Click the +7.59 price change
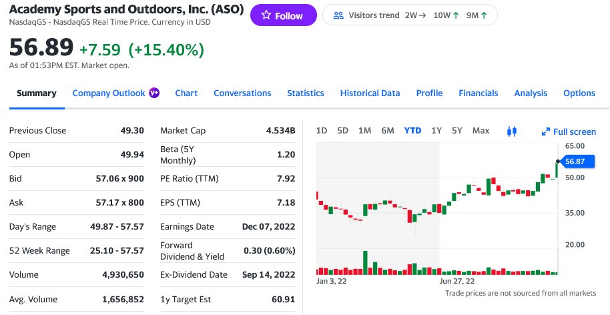Viewport: 610px width, 315px height. click(x=100, y=49)
